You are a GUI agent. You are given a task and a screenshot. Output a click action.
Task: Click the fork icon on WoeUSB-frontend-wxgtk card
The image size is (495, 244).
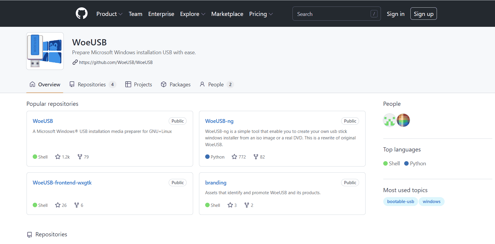77,205
